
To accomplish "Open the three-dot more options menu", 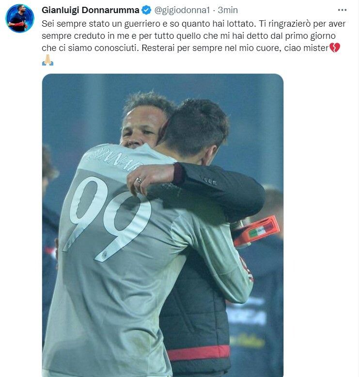I will 342,10.
